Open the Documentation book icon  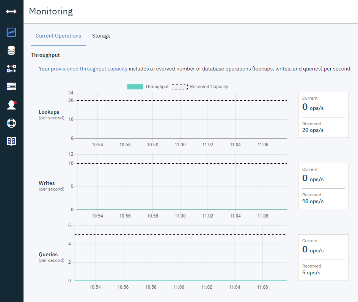[11, 141]
